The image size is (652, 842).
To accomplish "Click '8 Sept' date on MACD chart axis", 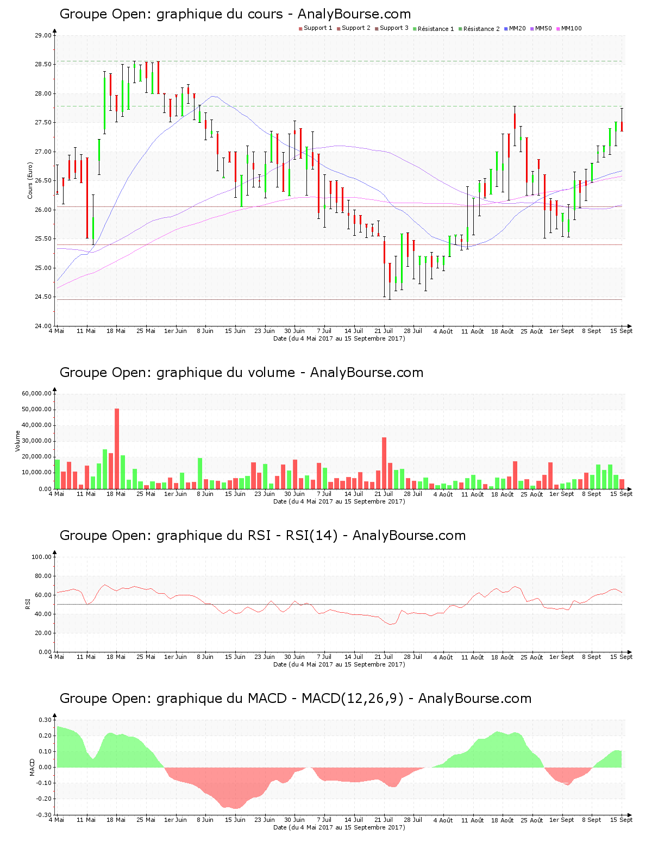I will (x=592, y=820).
